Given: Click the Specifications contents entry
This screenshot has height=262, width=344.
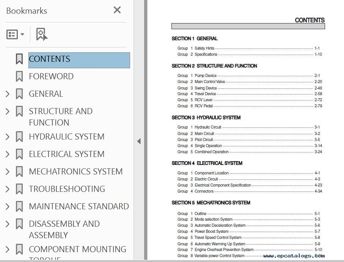Looking at the screenshot, I should (250, 54).
